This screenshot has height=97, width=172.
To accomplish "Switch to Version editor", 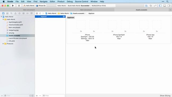I will (x=155, y=6).
